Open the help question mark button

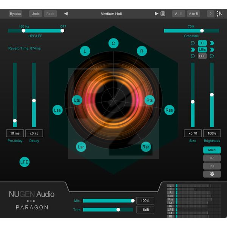pos(210,14)
